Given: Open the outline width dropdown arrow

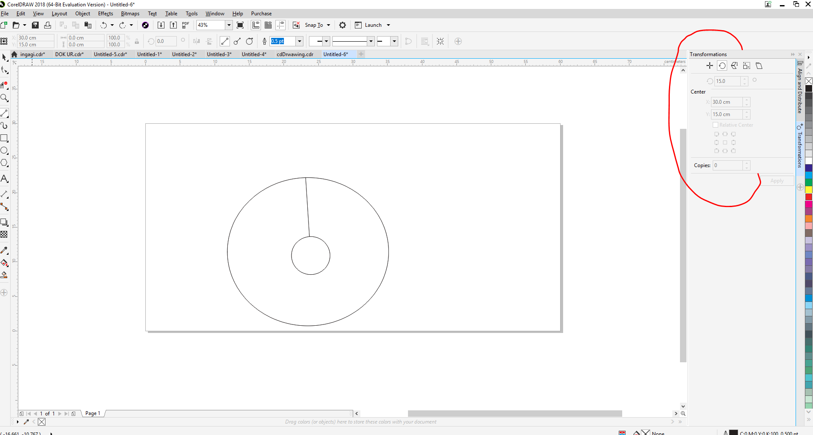Looking at the screenshot, I should [300, 41].
